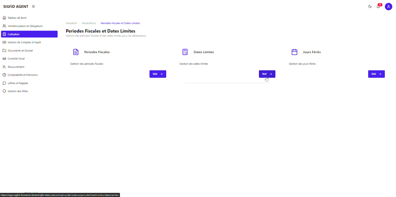
Task: Click the Periodes Fiscales document icon
Action: click(x=76, y=52)
